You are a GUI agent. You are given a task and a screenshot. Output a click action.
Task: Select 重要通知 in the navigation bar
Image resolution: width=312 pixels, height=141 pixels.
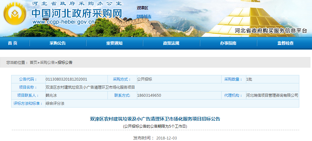[114, 43]
